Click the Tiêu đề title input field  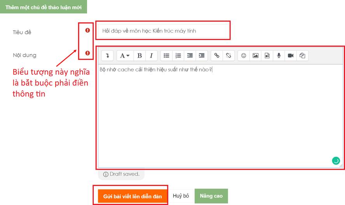[163, 31]
